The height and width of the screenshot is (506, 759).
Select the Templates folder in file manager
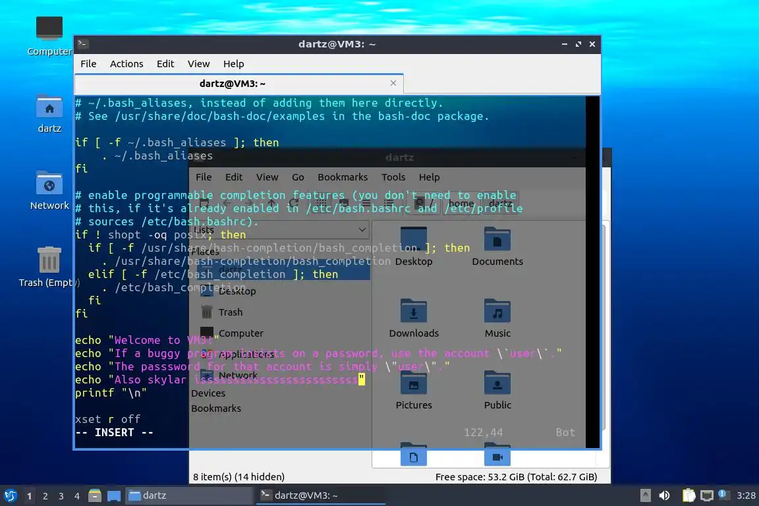[413, 455]
